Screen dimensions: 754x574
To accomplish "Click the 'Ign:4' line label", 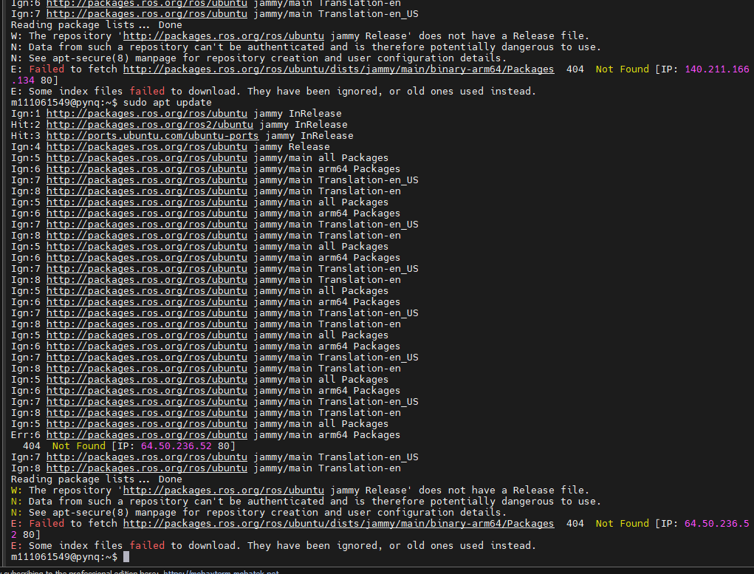I will coord(26,147).
